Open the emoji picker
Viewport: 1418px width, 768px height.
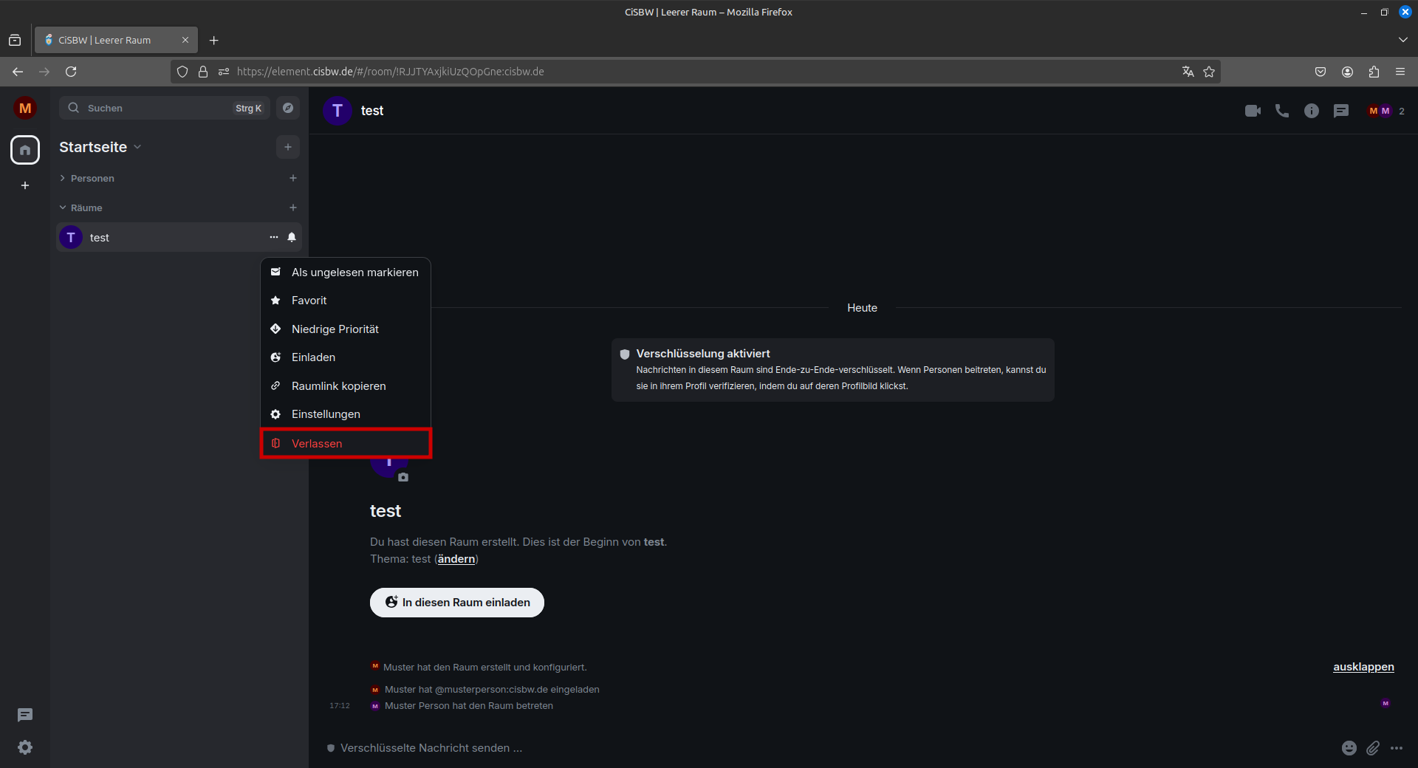coord(1349,748)
